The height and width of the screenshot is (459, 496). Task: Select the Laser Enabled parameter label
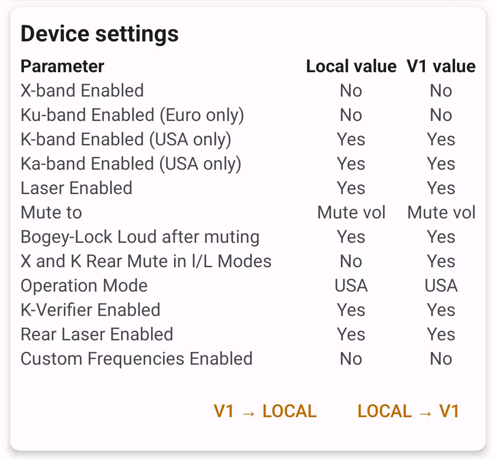76,188
